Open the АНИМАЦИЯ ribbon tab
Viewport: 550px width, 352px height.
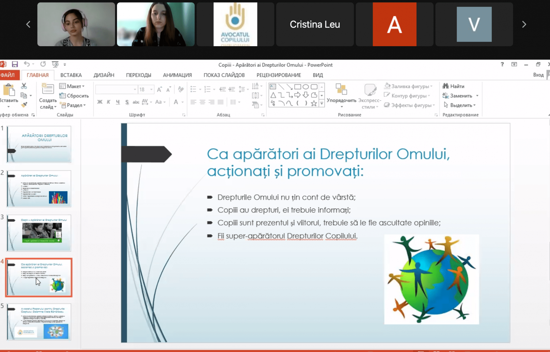pyautogui.click(x=177, y=75)
